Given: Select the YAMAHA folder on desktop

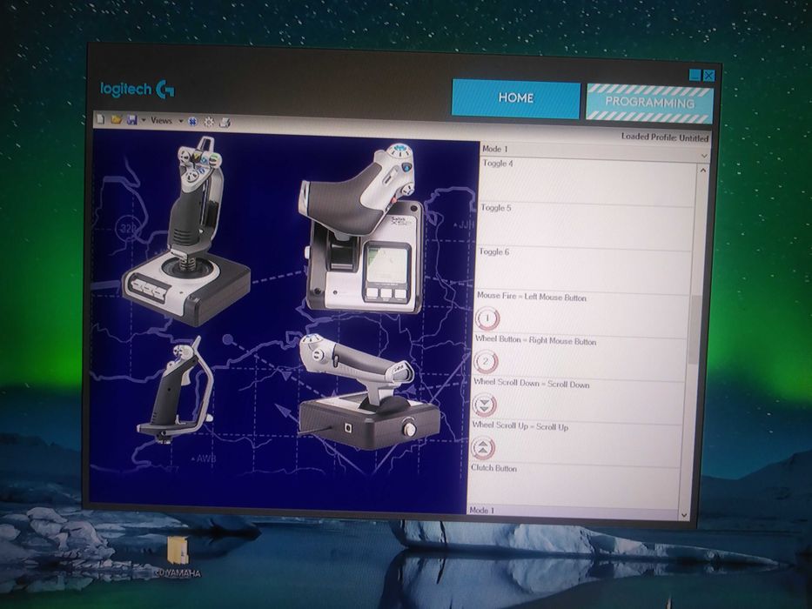Looking at the screenshot, I should pos(178,557).
